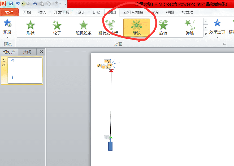234x166 pixels.
Task: Click the redo/repeat icon
Action: [x=28, y=3]
